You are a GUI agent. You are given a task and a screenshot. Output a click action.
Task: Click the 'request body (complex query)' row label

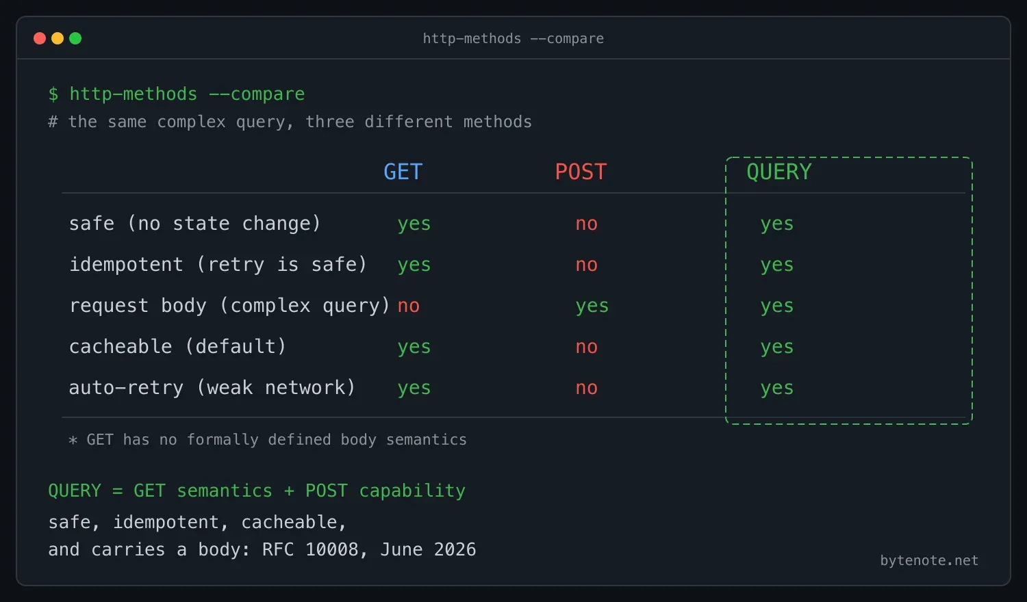click(230, 306)
